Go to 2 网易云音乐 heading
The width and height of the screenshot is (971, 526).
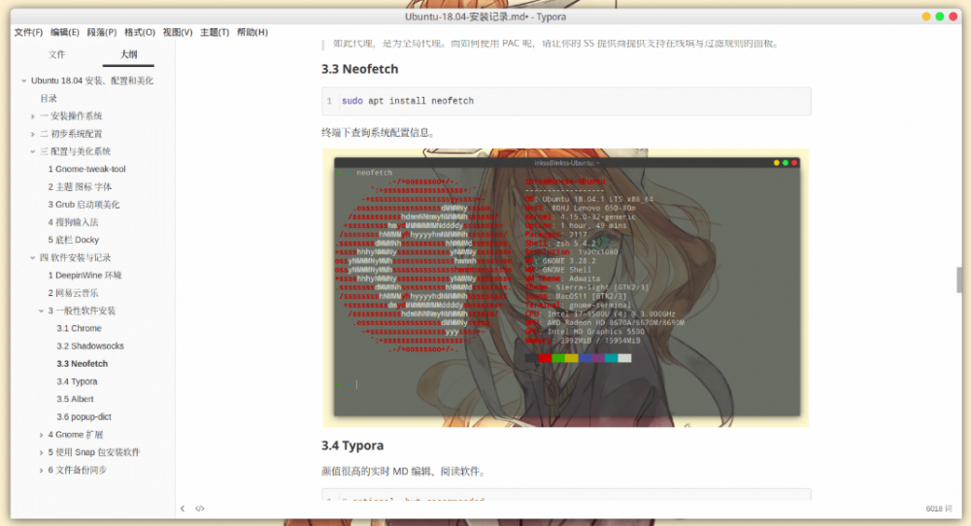tap(73, 293)
